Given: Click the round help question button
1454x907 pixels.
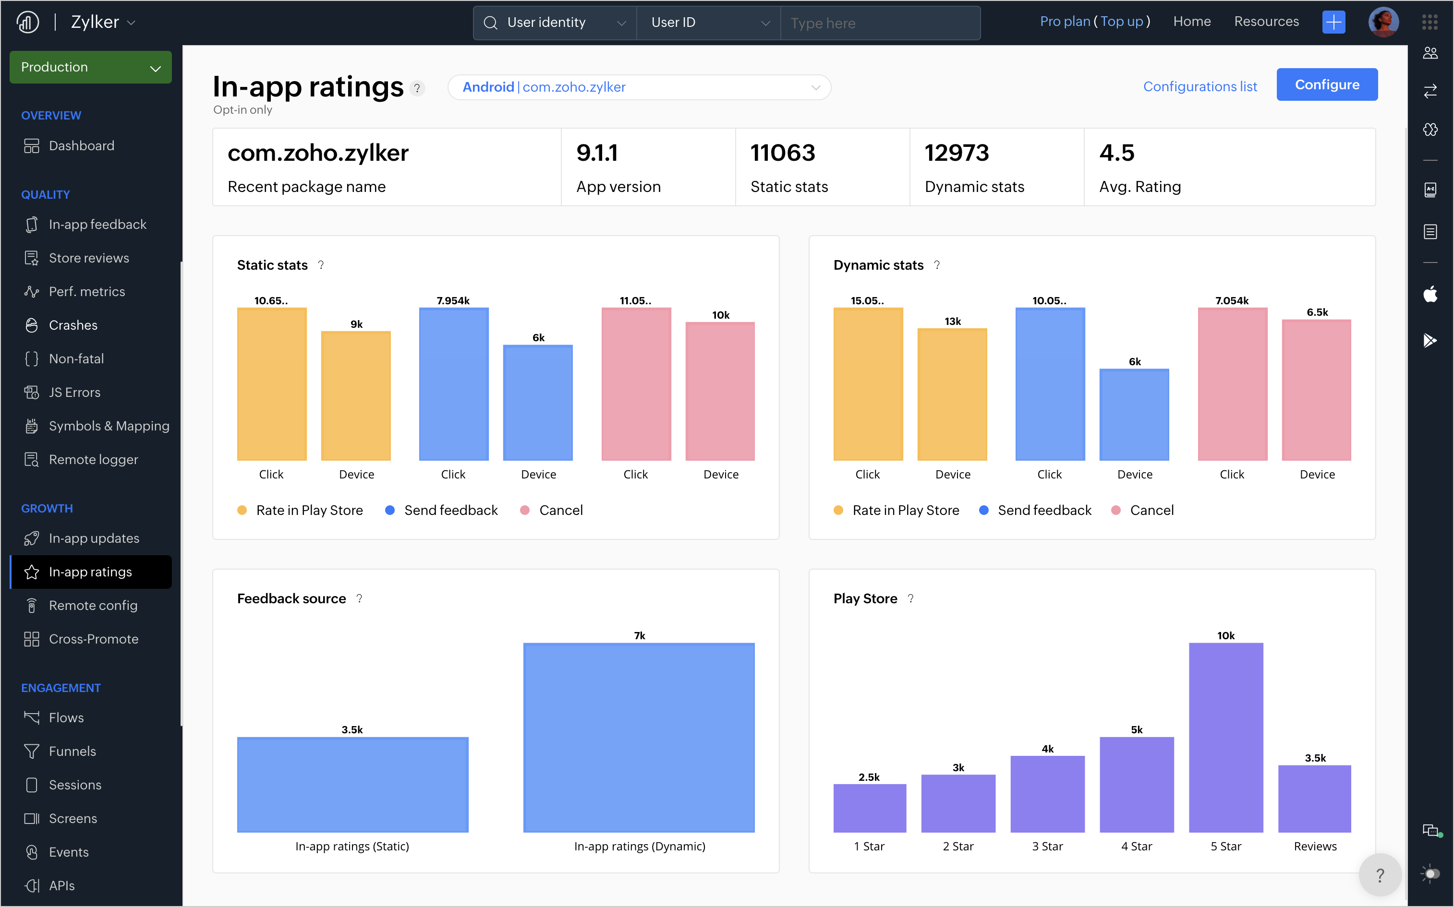Looking at the screenshot, I should [x=1380, y=875].
